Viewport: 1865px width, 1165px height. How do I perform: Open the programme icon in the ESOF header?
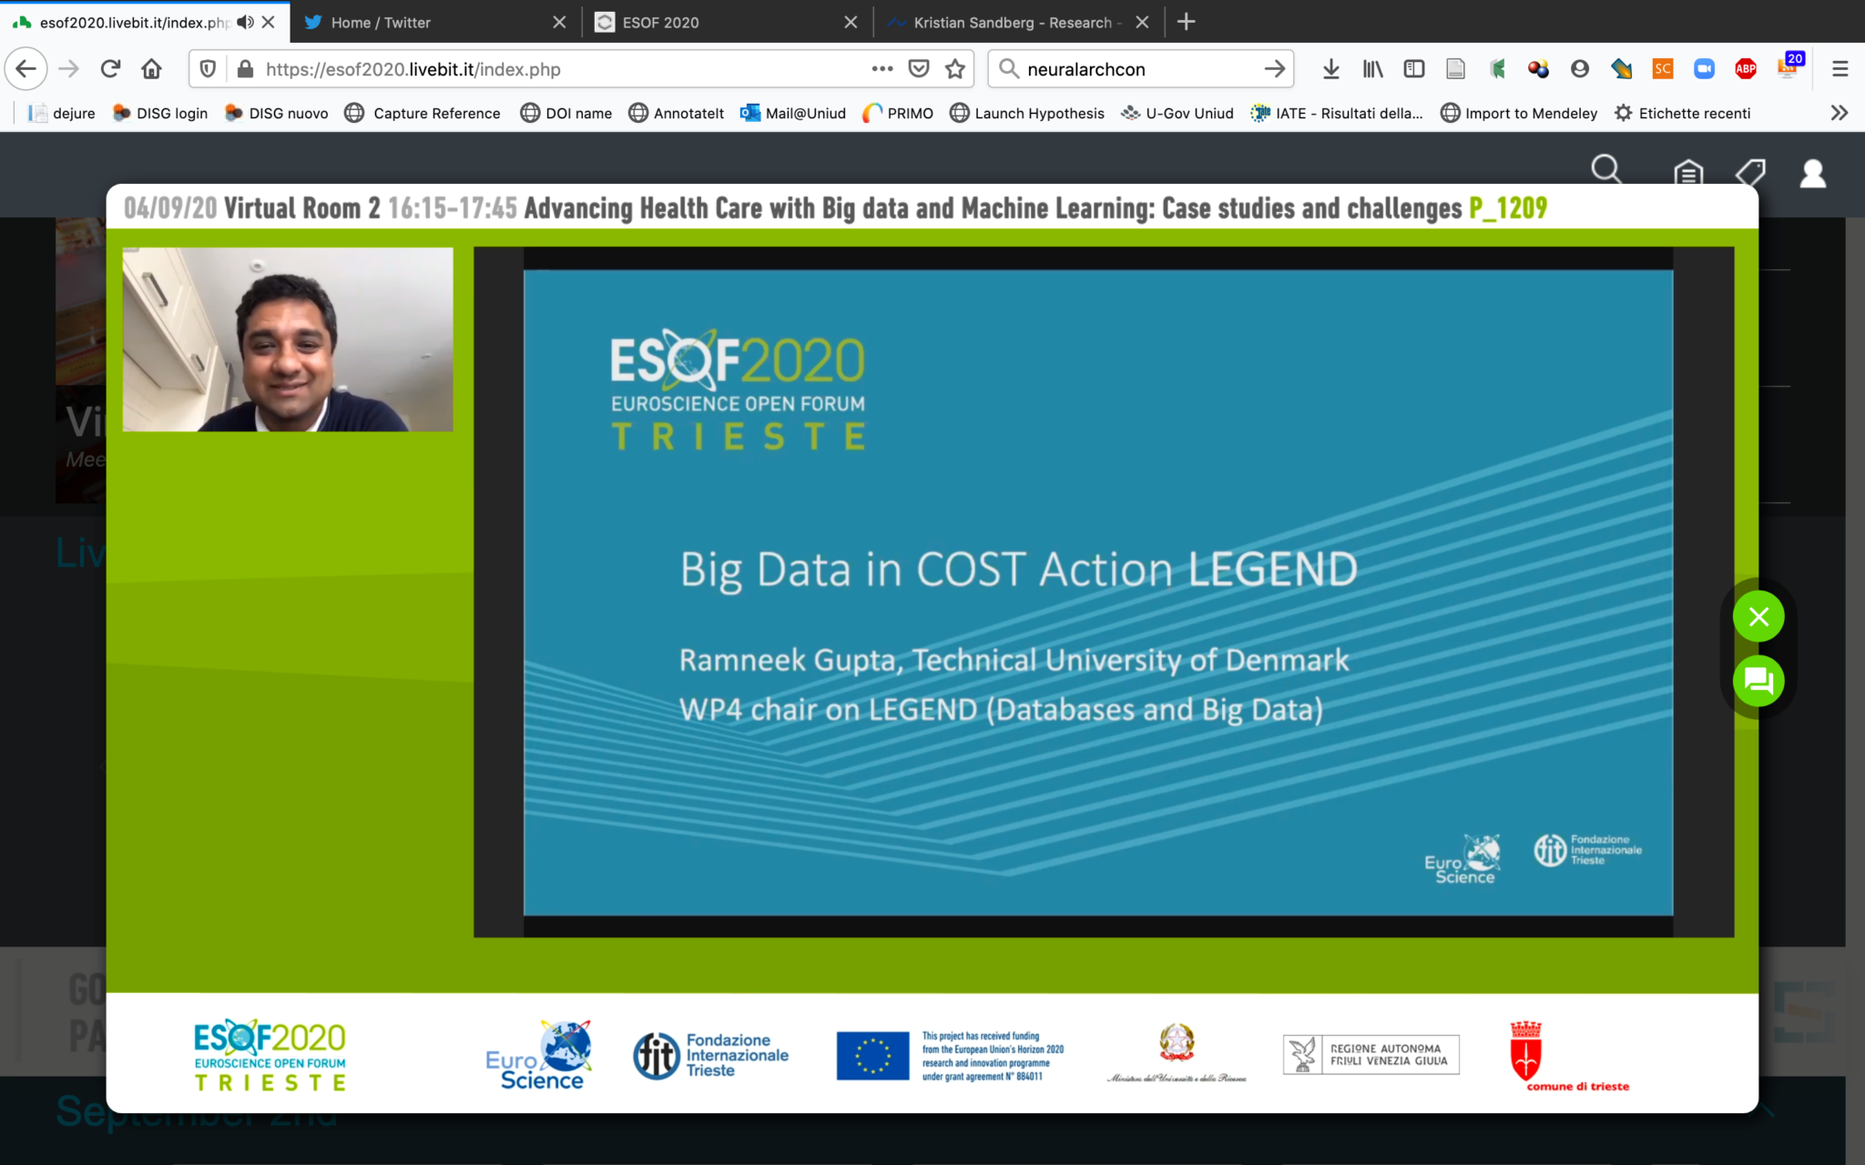click(1688, 173)
